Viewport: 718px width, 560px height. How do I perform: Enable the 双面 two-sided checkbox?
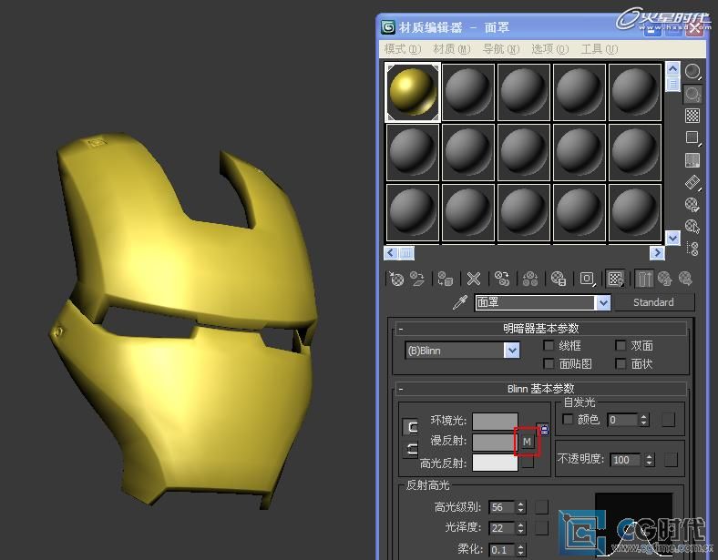(621, 345)
